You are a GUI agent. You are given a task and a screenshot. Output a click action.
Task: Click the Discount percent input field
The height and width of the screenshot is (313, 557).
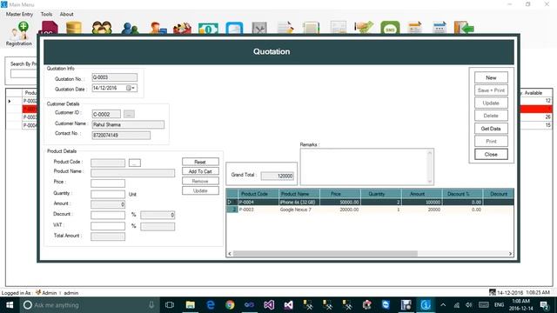108,215
